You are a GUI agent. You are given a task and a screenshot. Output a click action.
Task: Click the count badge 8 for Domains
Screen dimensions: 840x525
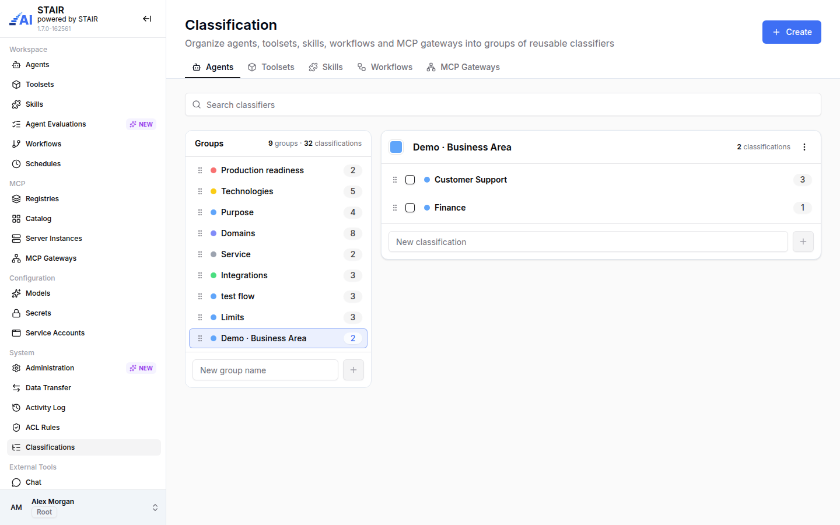pyautogui.click(x=353, y=233)
